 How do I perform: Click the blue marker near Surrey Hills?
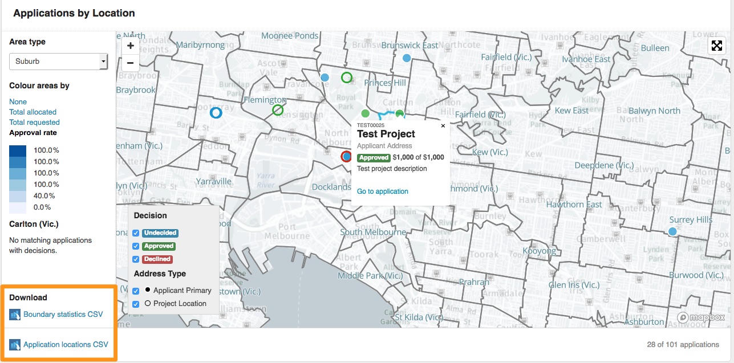[x=672, y=231]
